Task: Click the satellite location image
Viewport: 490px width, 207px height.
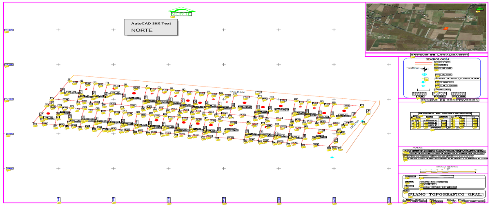Action: pyautogui.click(x=426, y=27)
